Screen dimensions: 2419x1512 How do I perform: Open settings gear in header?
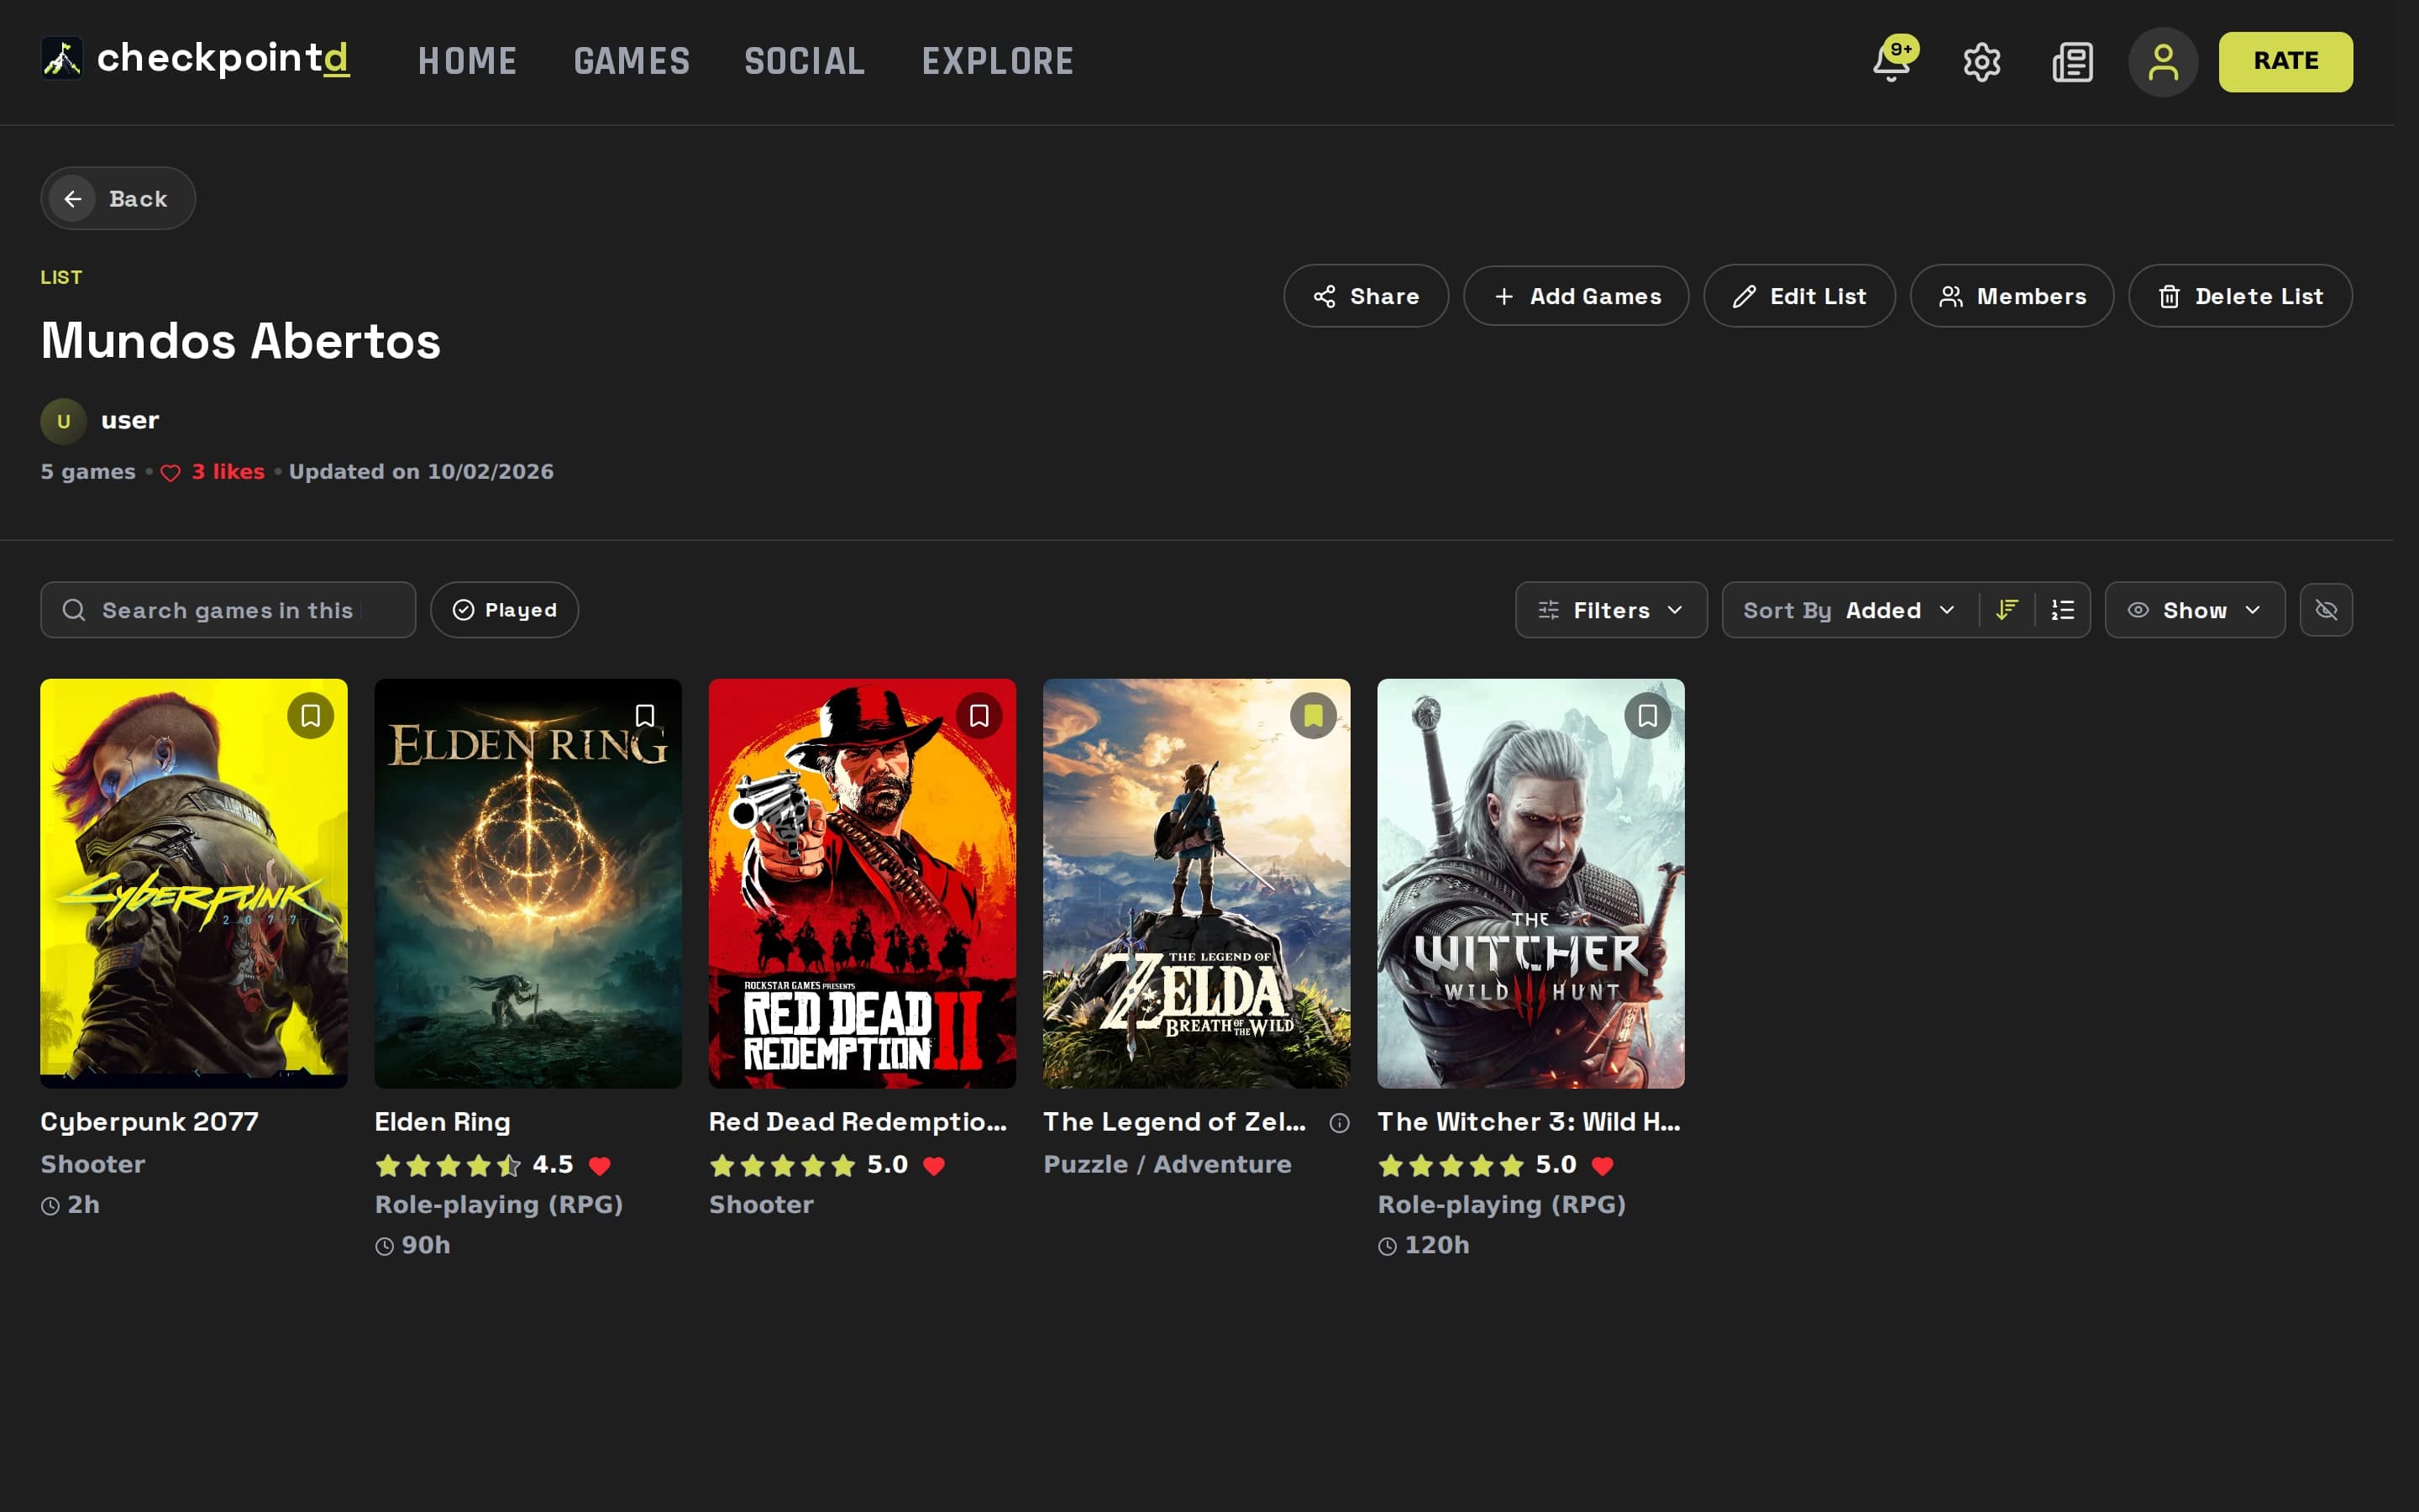1981,62
